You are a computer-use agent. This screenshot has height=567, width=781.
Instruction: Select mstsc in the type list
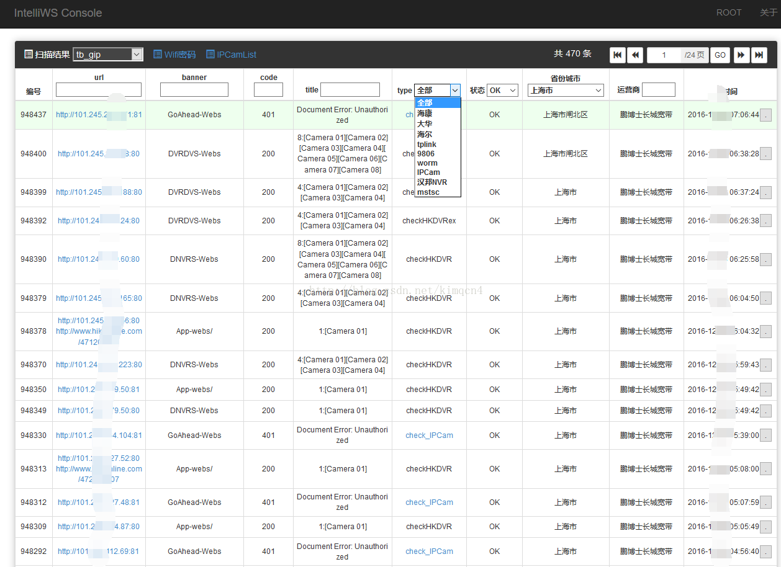[x=438, y=192]
